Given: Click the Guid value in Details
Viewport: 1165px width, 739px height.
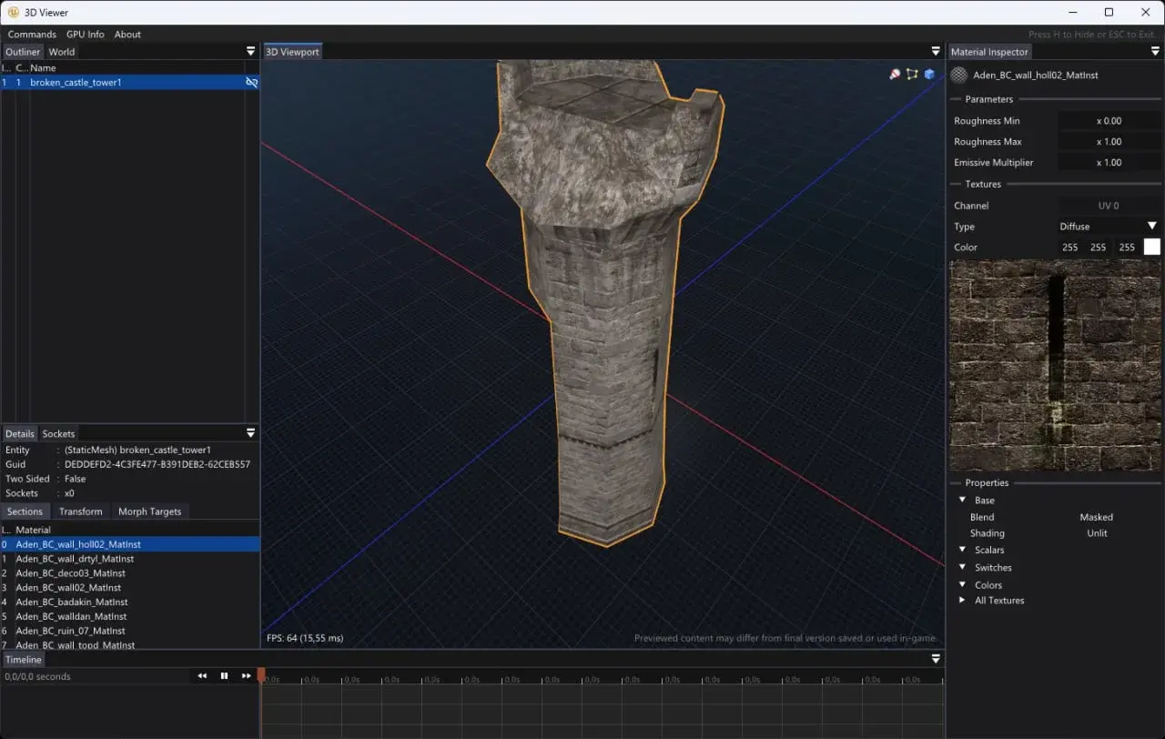Looking at the screenshot, I should 157,464.
